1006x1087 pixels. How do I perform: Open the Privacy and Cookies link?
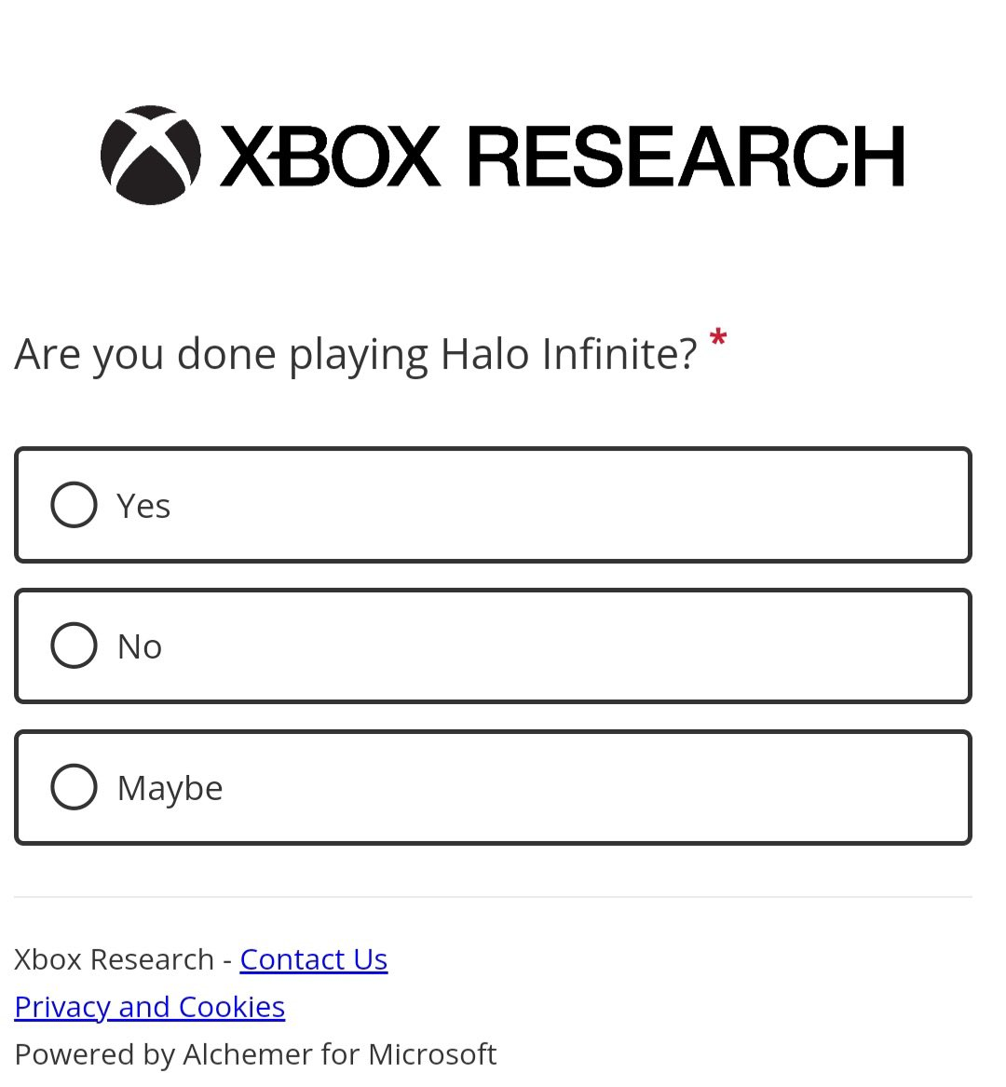[149, 1006]
